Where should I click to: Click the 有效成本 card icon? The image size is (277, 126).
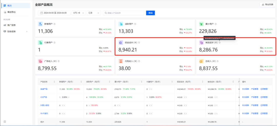pyautogui.click(x=201, y=43)
